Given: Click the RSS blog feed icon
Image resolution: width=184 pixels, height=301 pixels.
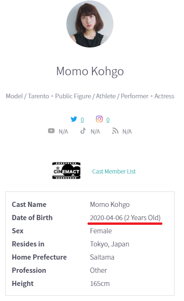Looking at the screenshot, I should [115, 131].
